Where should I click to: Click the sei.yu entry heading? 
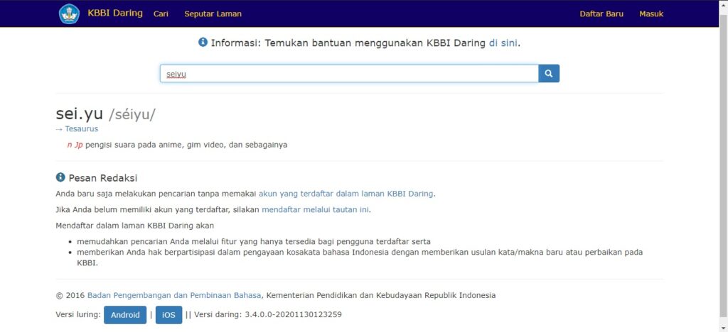pos(80,114)
